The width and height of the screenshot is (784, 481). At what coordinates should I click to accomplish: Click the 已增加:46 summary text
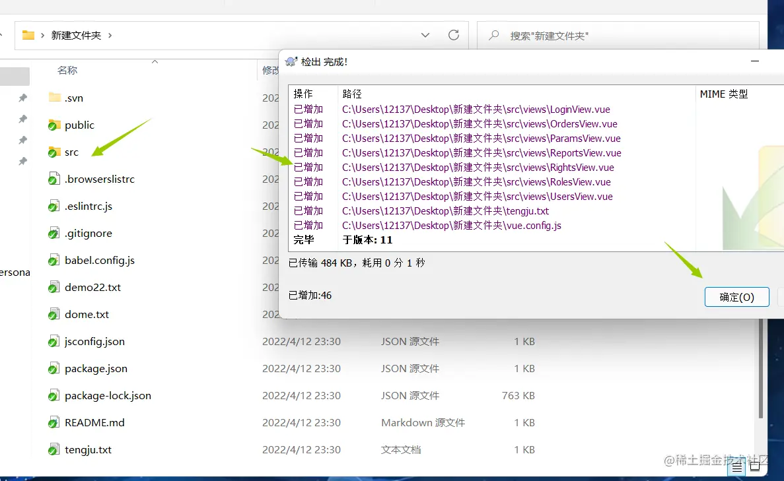coord(310,295)
